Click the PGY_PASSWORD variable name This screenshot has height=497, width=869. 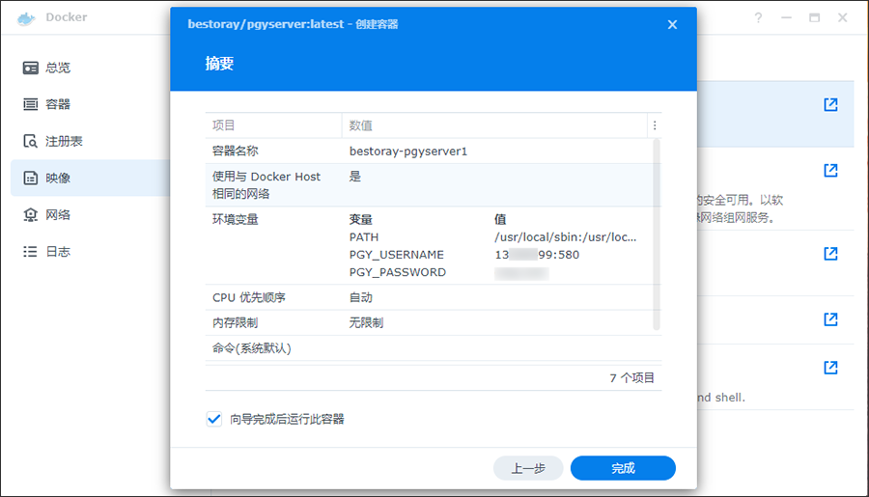[398, 272]
